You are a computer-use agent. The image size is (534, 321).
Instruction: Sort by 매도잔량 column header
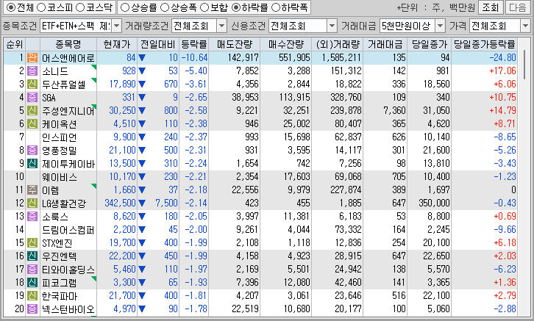click(235, 44)
